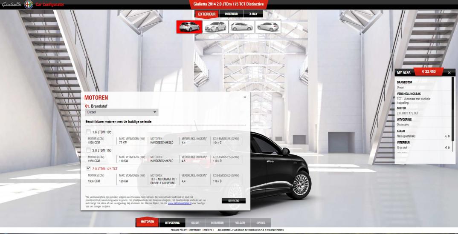The image size is (458, 234).
Task: Open the bottom Interieur step tab
Action: [217, 223]
